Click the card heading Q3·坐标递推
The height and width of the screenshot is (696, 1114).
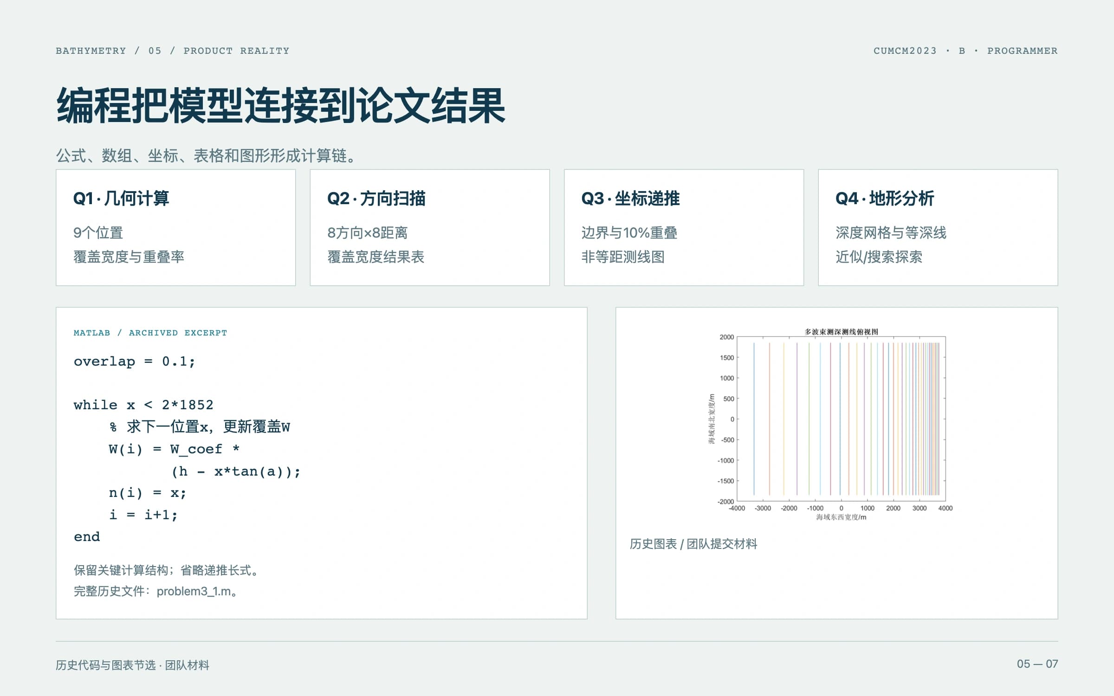click(x=630, y=198)
